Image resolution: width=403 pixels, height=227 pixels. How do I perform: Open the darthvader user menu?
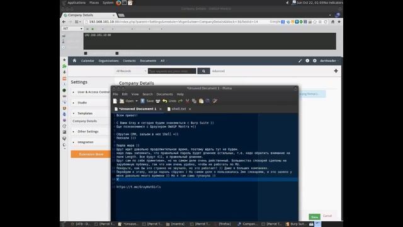tap(329, 61)
